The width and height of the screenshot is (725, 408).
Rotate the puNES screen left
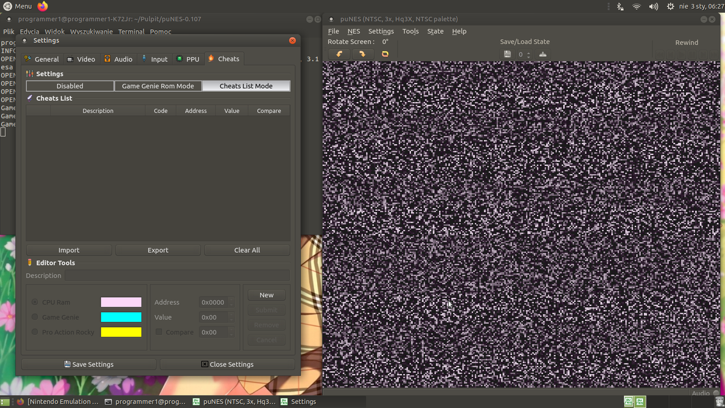pos(340,54)
